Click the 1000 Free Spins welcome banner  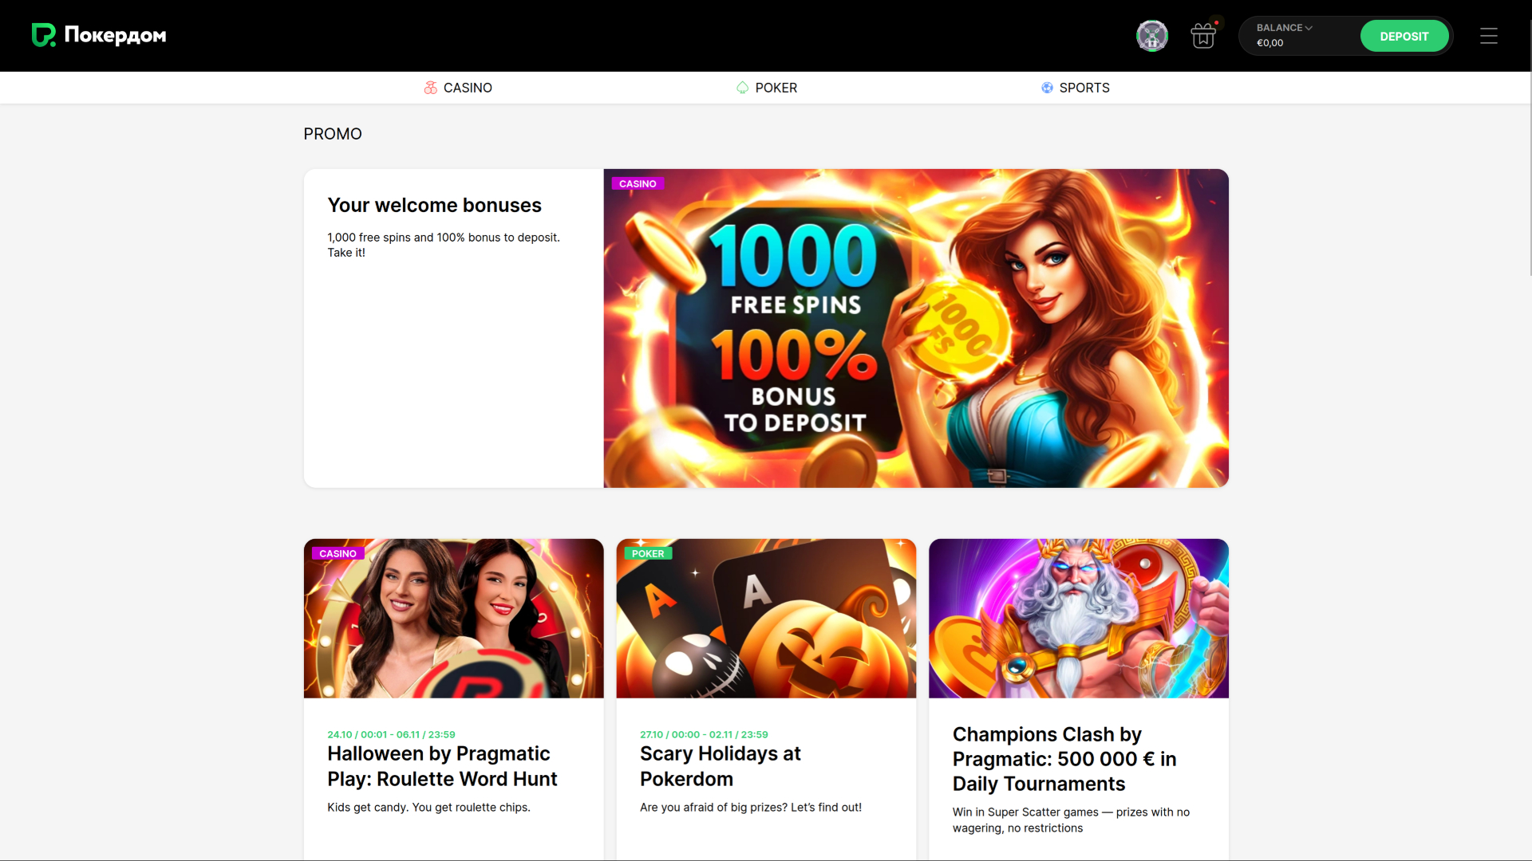pos(915,327)
